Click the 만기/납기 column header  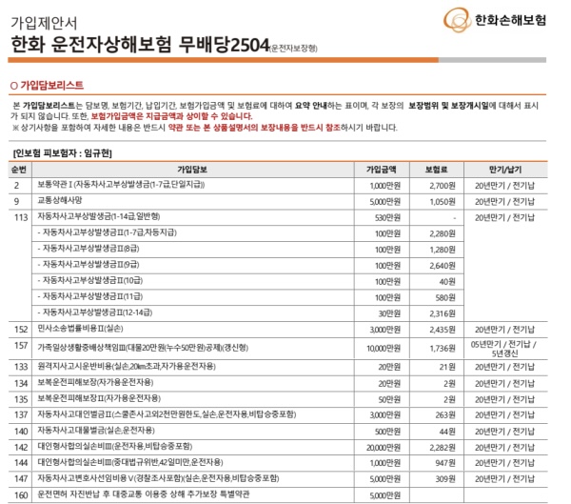click(505, 170)
